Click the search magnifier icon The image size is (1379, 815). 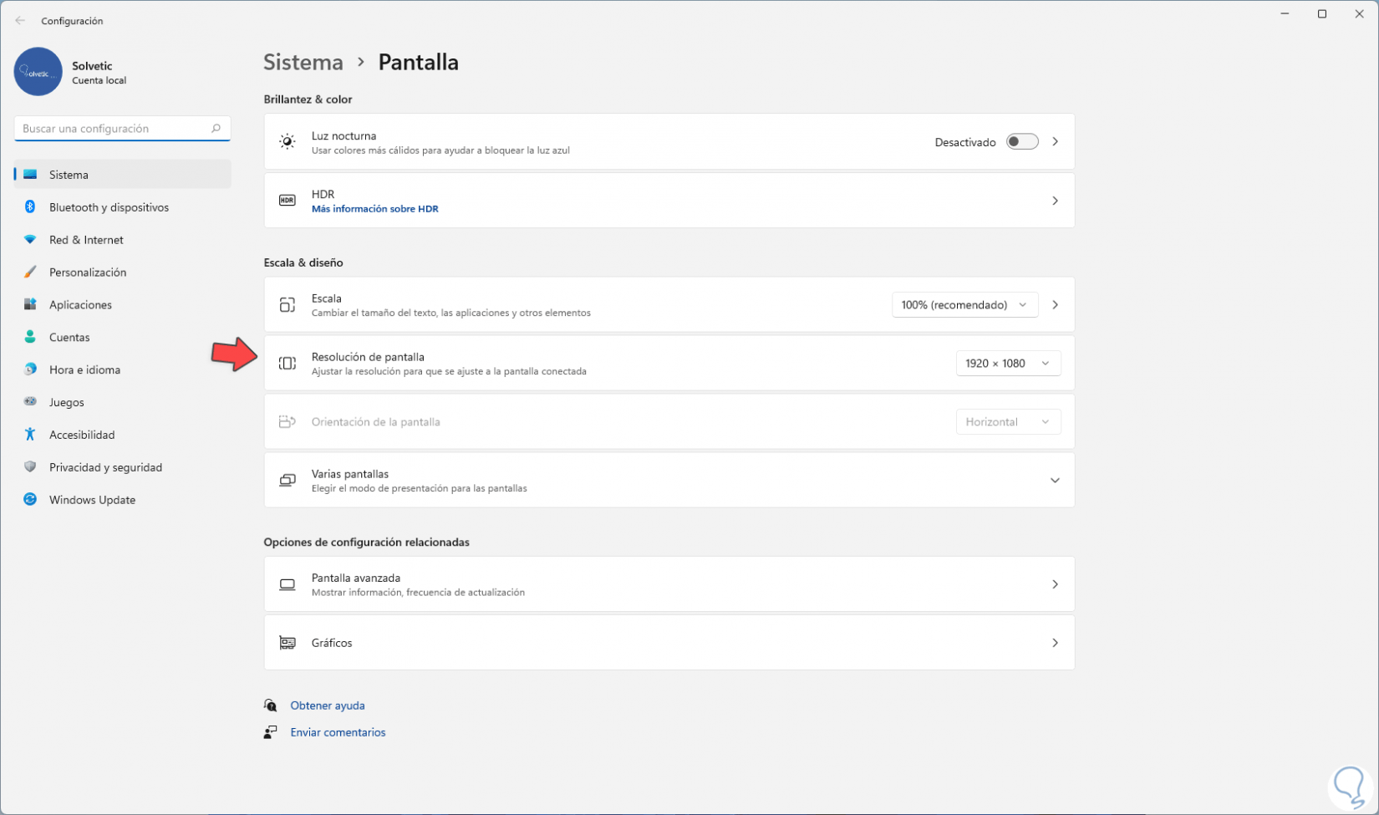tap(216, 129)
